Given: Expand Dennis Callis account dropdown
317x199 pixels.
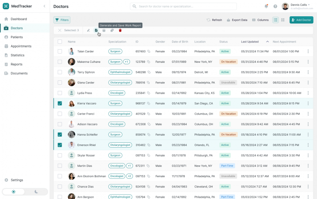Looking at the screenshot, I should [310, 5].
